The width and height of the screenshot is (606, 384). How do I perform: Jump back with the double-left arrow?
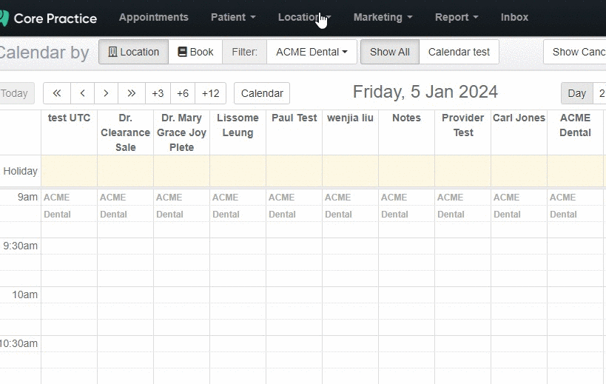(x=57, y=93)
